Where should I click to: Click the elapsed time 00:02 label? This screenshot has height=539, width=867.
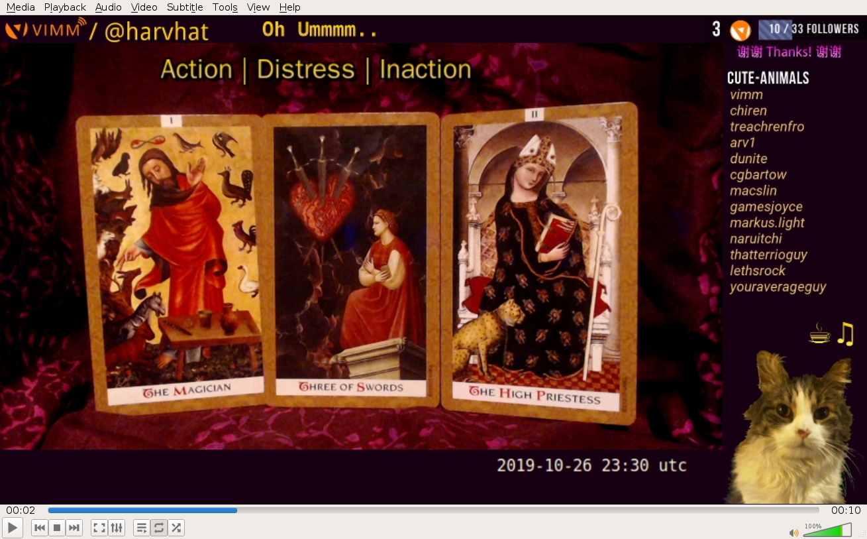pyautogui.click(x=21, y=510)
